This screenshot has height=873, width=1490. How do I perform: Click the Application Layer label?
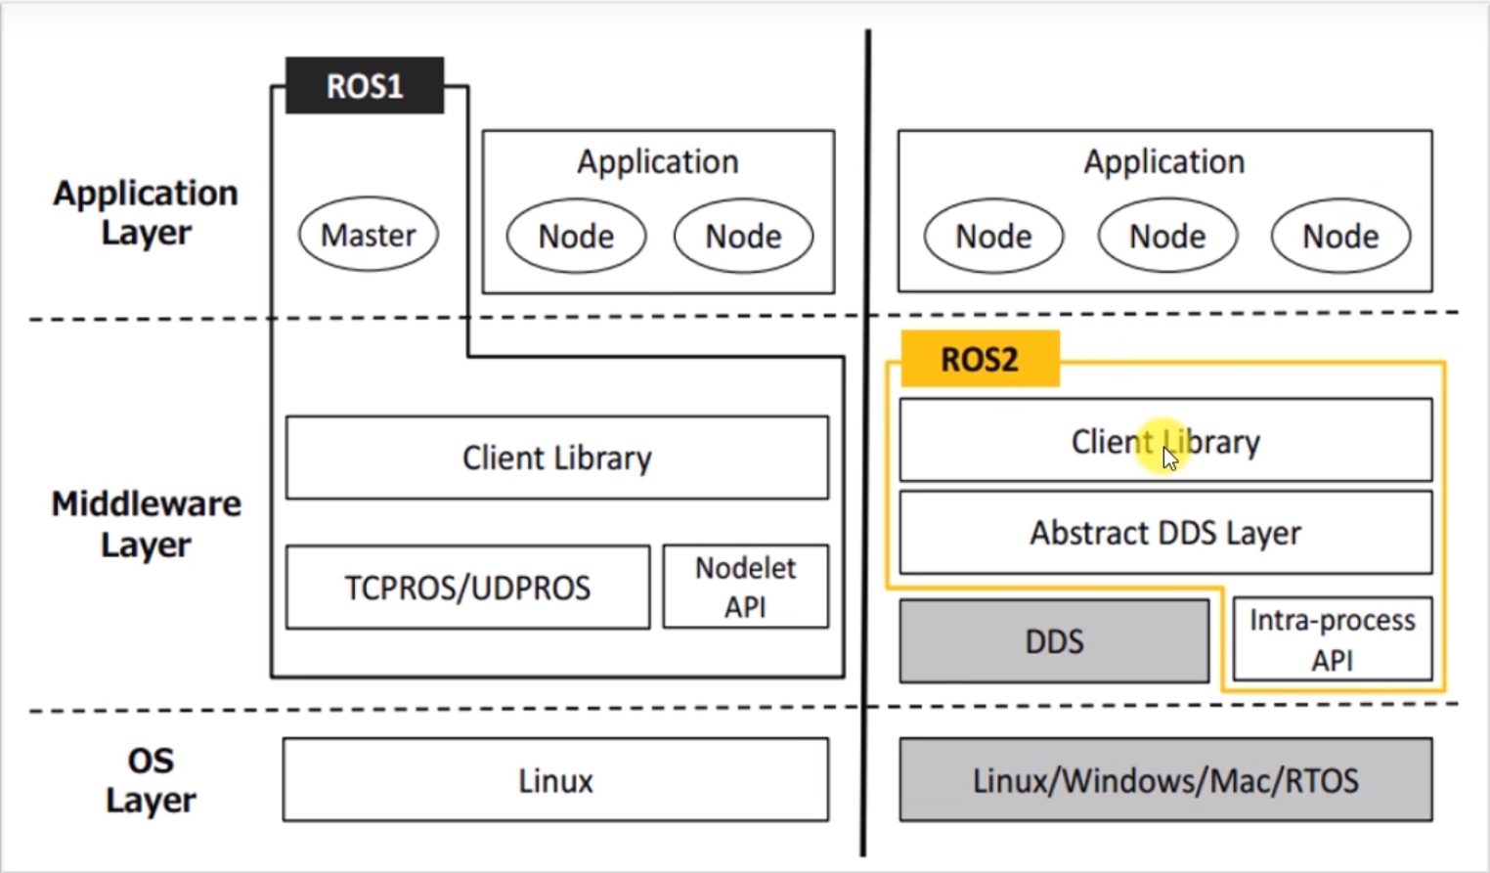tap(146, 212)
